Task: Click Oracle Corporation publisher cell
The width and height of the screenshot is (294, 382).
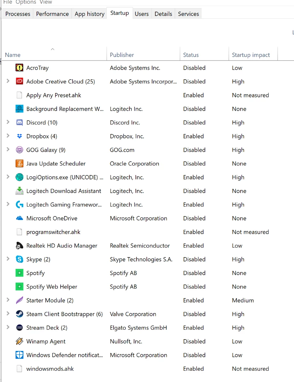Action: tap(134, 164)
